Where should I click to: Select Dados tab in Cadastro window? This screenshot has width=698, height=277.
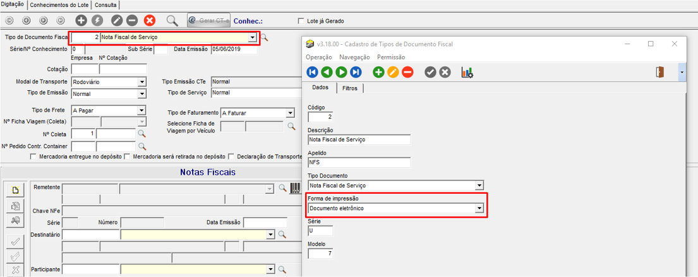(320, 88)
